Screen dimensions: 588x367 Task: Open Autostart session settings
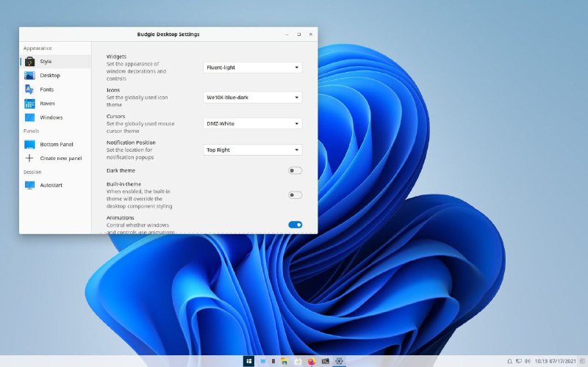pos(55,185)
